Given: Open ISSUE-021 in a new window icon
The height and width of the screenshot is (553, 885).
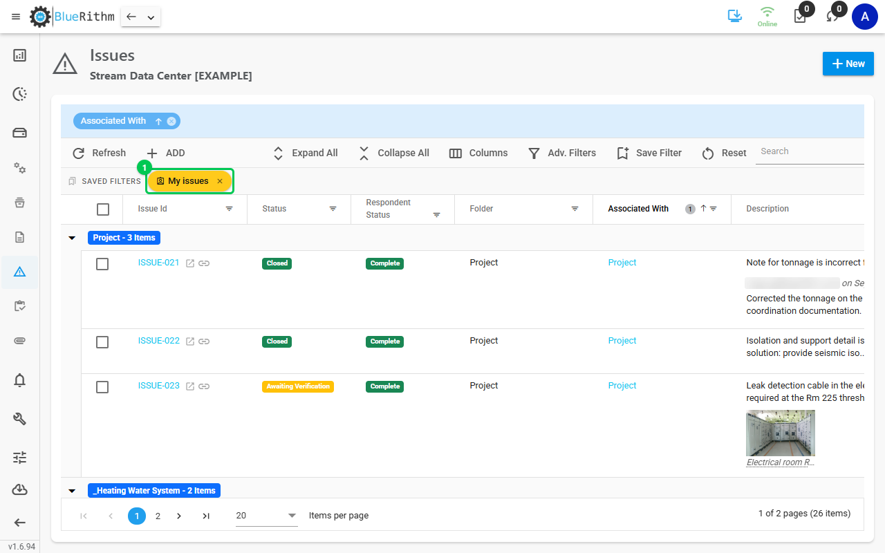Looking at the screenshot, I should [190, 263].
